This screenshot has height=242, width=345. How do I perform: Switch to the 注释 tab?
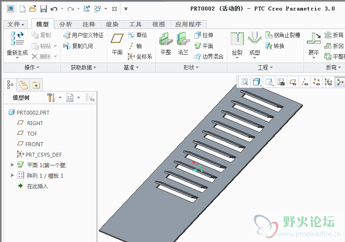[x=89, y=24]
